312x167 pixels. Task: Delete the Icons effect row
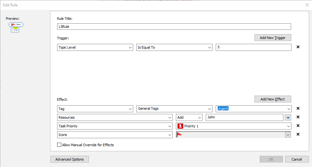click(x=298, y=134)
